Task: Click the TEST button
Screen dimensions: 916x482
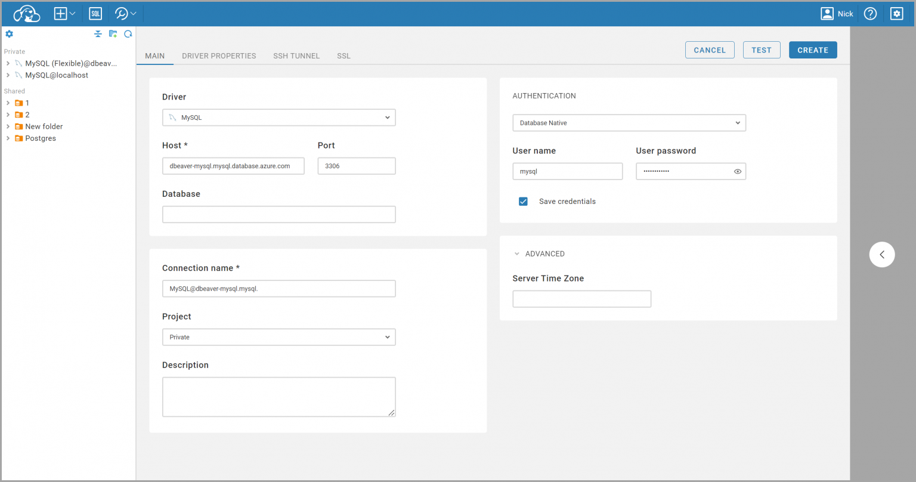Action: 762,50
